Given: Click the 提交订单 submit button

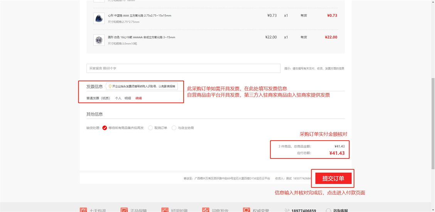Looking at the screenshot, I should coord(333,178).
